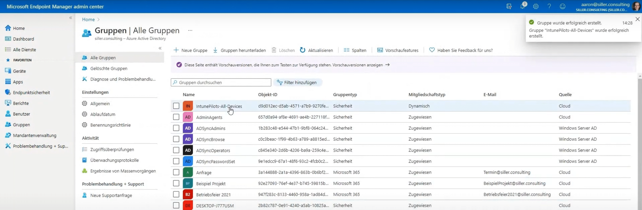Image resolution: width=642 pixels, height=210 pixels.
Task: Check the Anfrage row checkbox
Action: click(176, 172)
